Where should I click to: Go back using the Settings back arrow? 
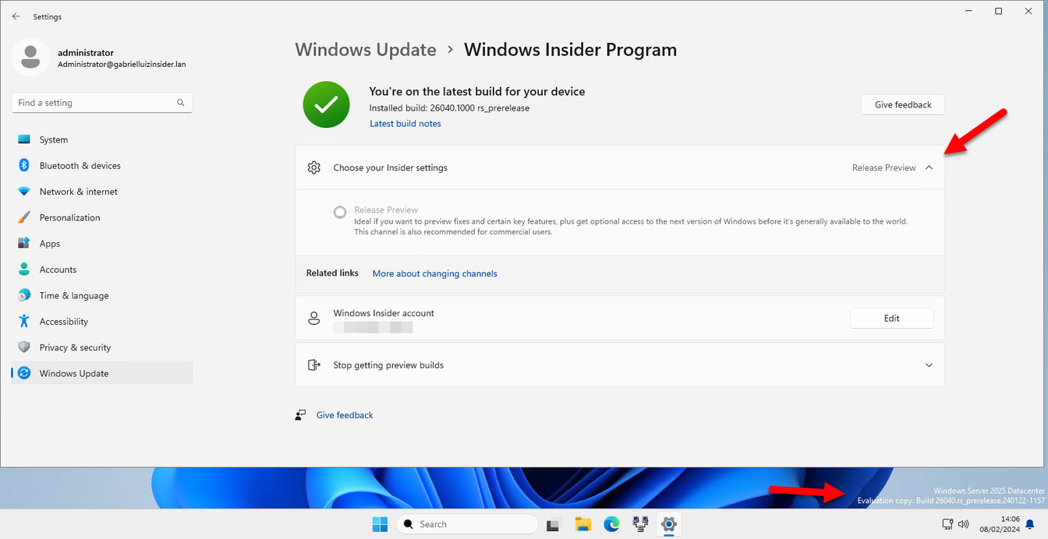pyautogui.click(x=16, y=16)
